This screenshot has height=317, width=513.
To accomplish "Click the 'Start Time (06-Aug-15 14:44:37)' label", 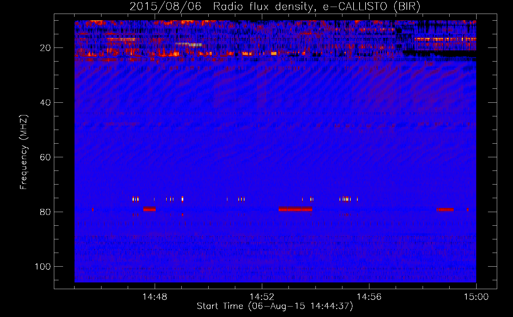I will point(275,306).
